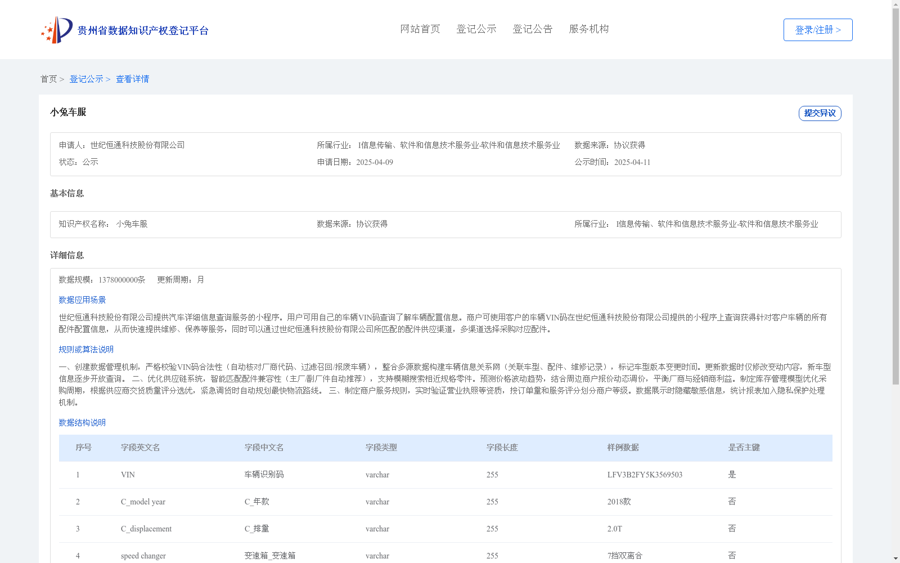Click the scrollbar up arrow
The width and height of the screenshot is (900, 563).
point(895,4)
